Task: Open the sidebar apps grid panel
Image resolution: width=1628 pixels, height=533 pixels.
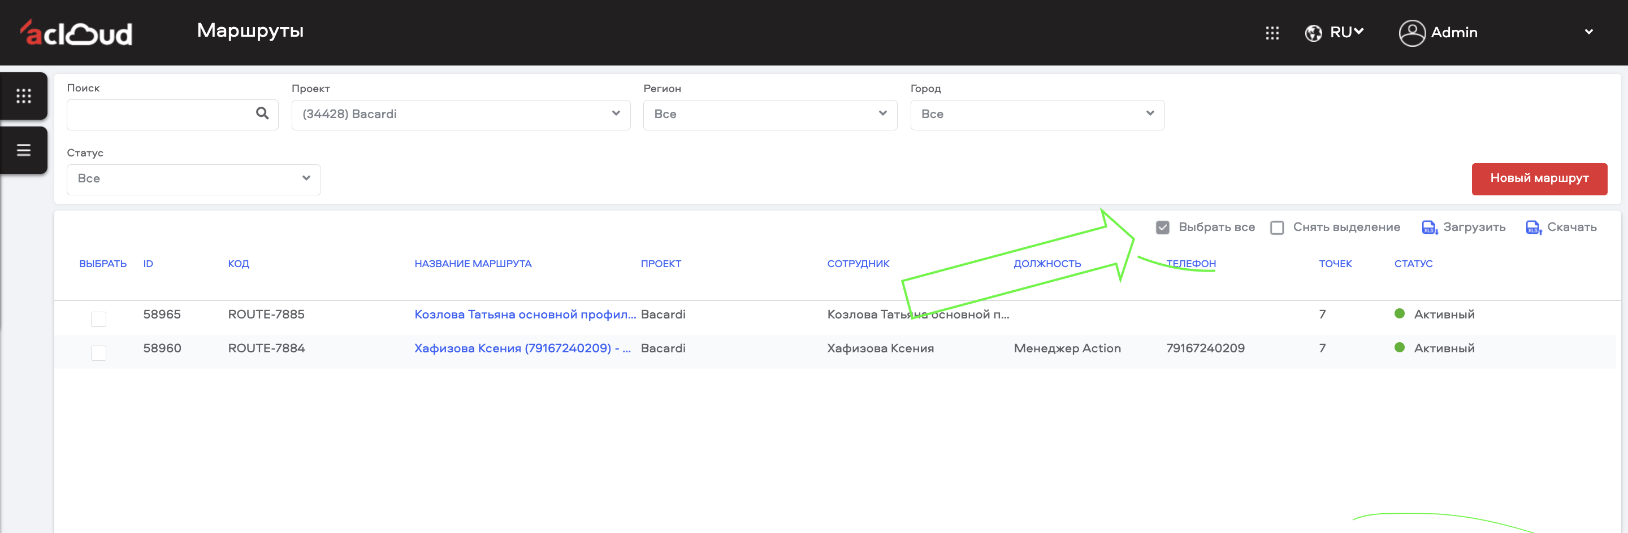Action: (x=23, y=96)
